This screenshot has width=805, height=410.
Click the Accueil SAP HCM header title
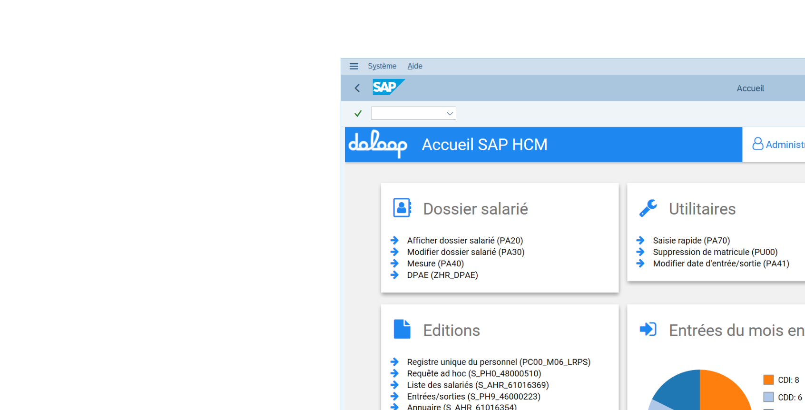click(x=484, y=144)
